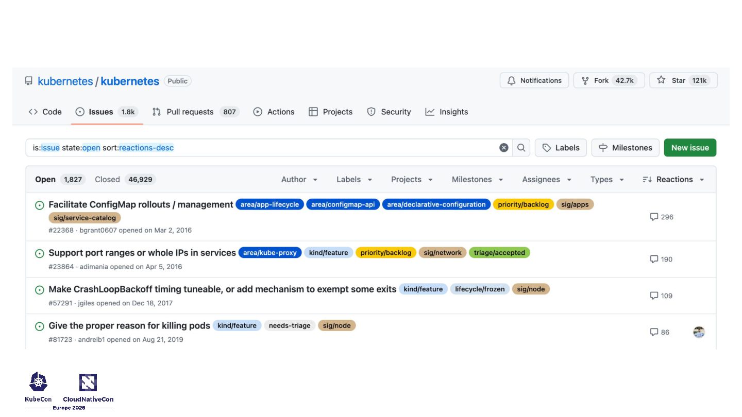Click the sig/apps label
Image resolution: width=742 pixels, height=417 pixels.
(x=575, y=204)
